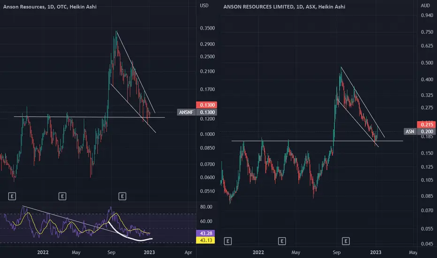Click the 2022 date label on the ASX chart
Screen dimensions: 437x258
tap(258, 252)
